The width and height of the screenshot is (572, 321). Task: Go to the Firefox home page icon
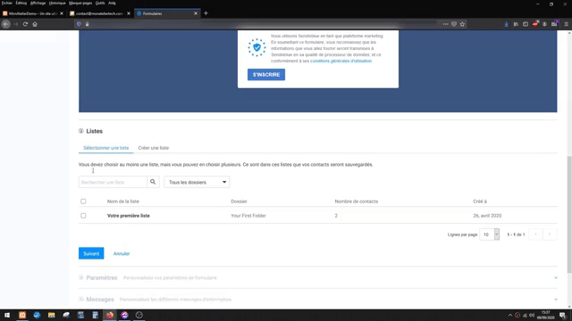[35, 24]
